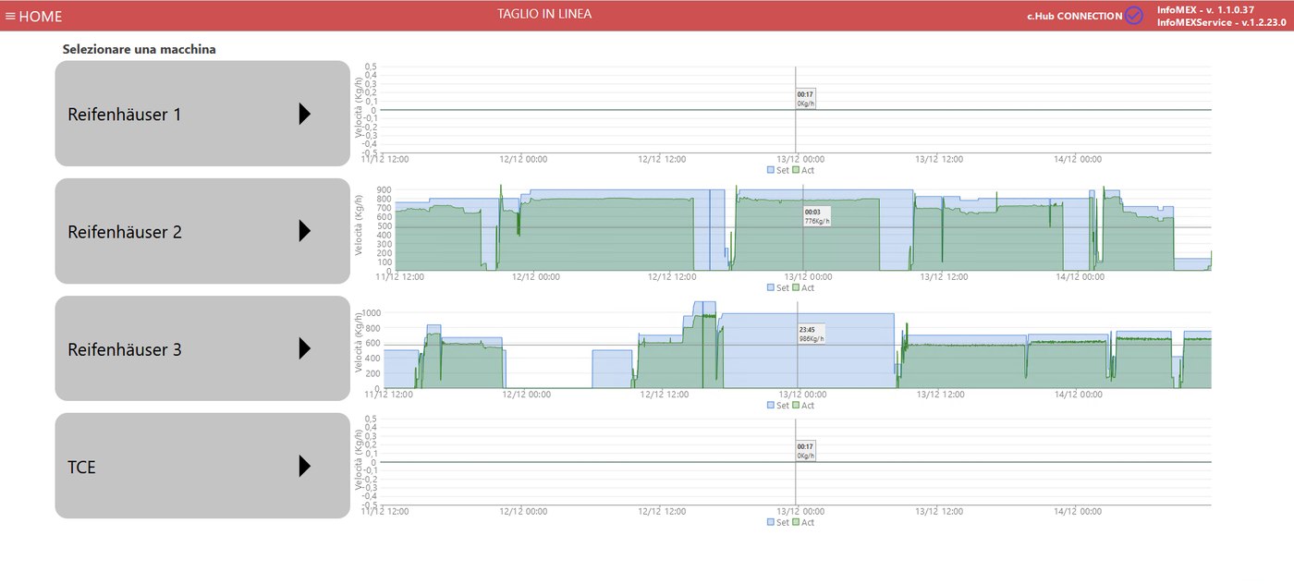
Task: Click the 14/12 00:00 axis label in Reifenhäuser 3 chart
Action: click(1078, 394)
